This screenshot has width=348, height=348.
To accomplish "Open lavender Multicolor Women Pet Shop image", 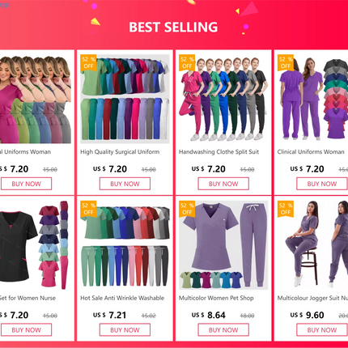I will pyautogui.click(x=223, y=245).
